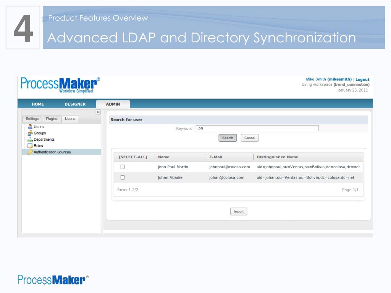Focus the Keyword input field

pos(257,128)
